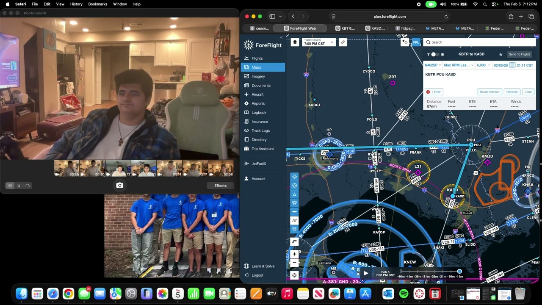Image resolution: width=542 pixels, height=305 pixels.
Task: Play the map weather animation
Action: pos(366,273)
